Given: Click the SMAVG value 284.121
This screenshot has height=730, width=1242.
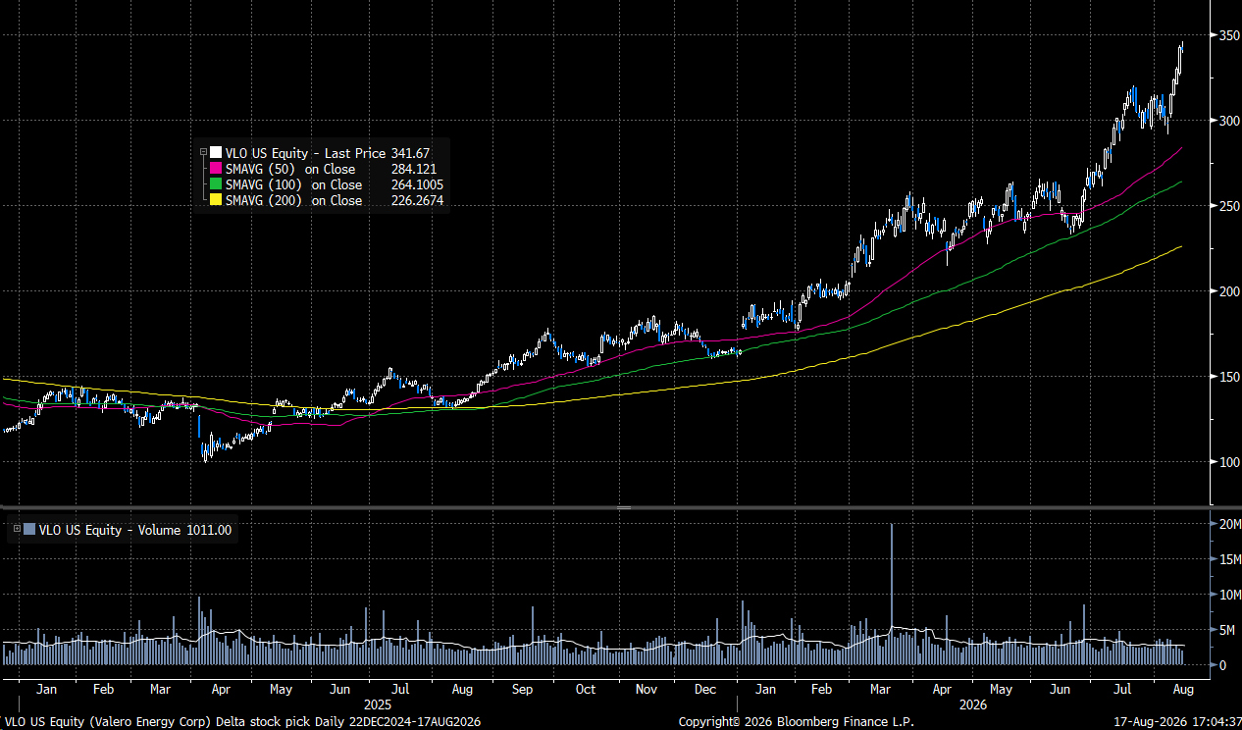Looking at the screenshot, I should (x=413, y=169).
